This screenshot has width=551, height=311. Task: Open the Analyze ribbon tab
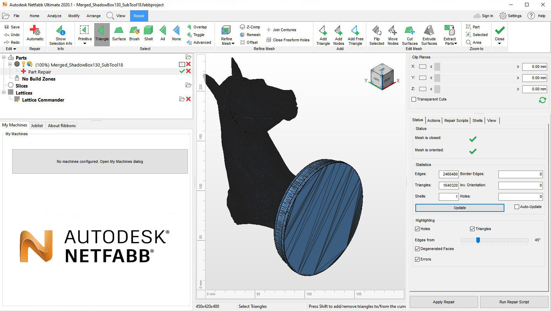point(54,16)
